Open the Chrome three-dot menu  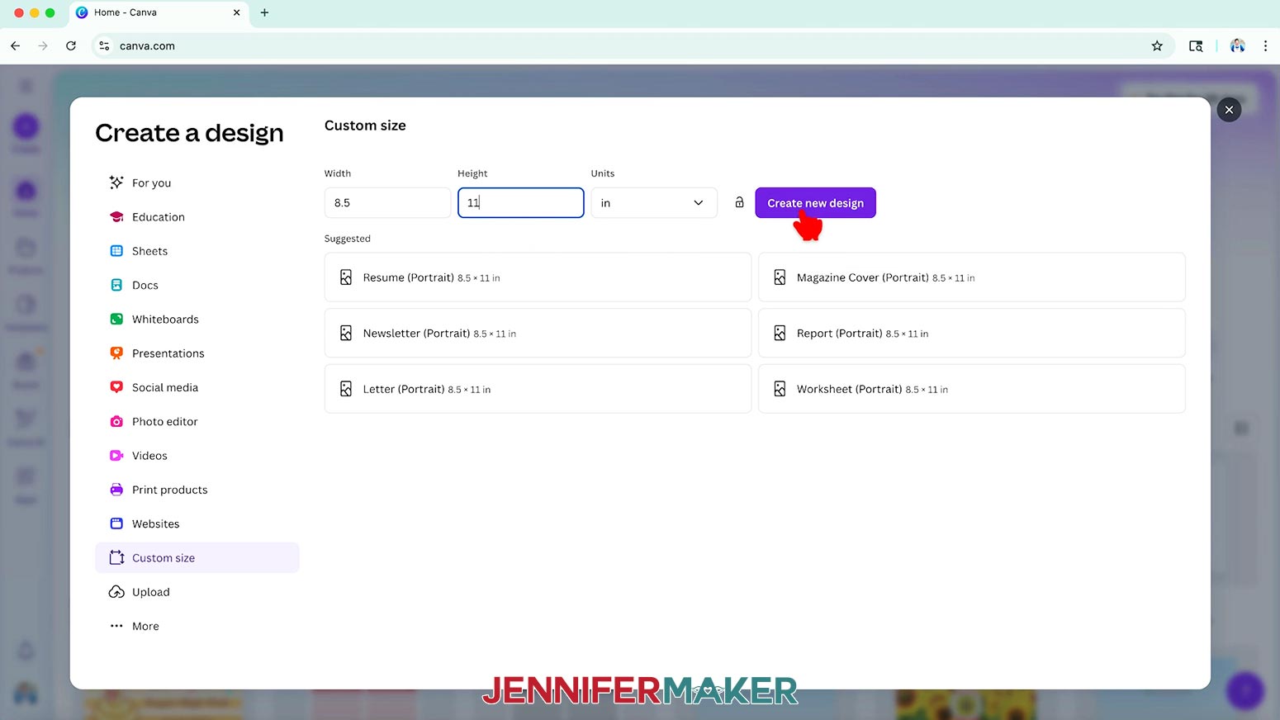point(1265,46)
